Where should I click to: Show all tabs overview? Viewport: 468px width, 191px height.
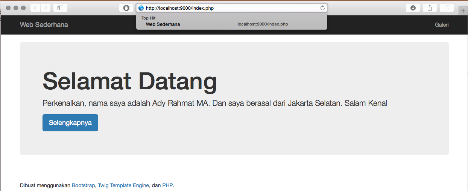(x=447, y=8)
